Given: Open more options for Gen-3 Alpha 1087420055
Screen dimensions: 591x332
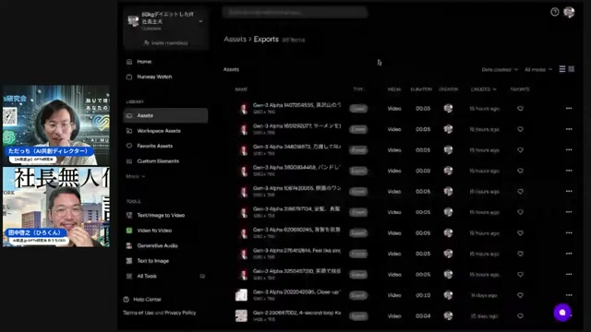Looking at the screenshot, I should click(x=569, y=191).
